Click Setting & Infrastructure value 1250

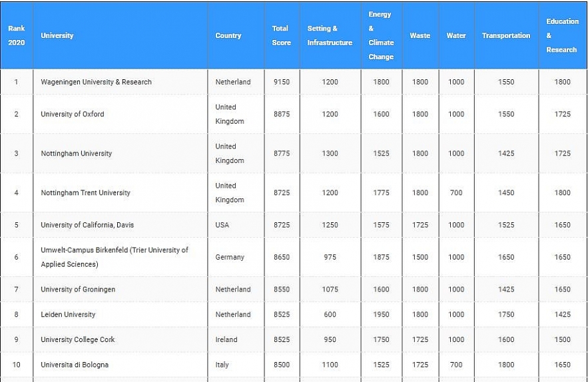330,225
